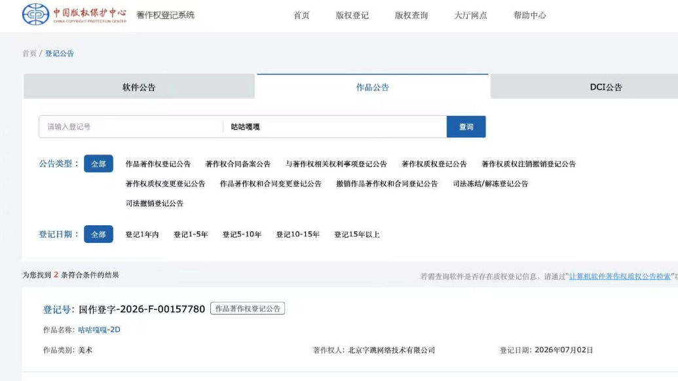Filter by 撤销作品著作权和合同登记公告

click(x=387, y=183)
